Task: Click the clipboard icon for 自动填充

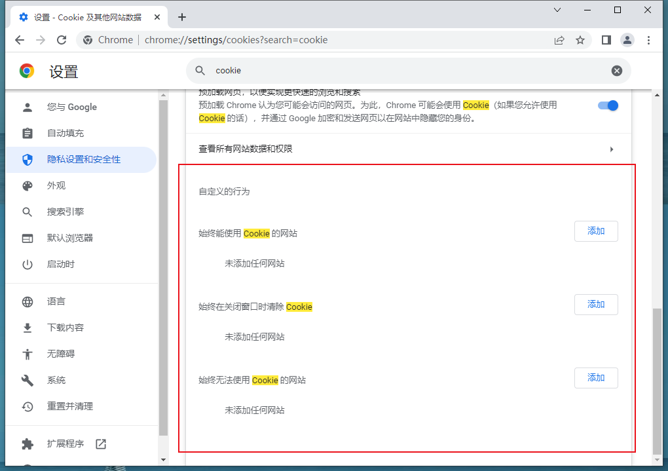Action: [x=28, y=134]
